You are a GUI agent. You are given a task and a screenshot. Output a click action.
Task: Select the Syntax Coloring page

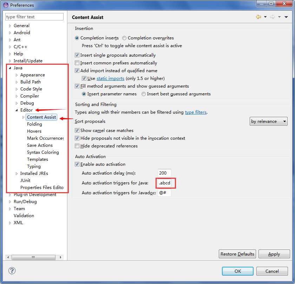tap(43, 152)
